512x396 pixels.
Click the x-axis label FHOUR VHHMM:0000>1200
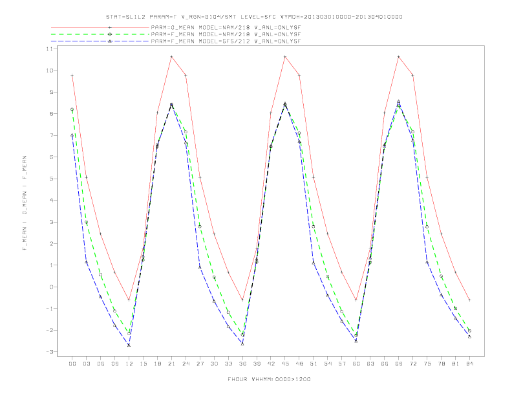(269, 379)
